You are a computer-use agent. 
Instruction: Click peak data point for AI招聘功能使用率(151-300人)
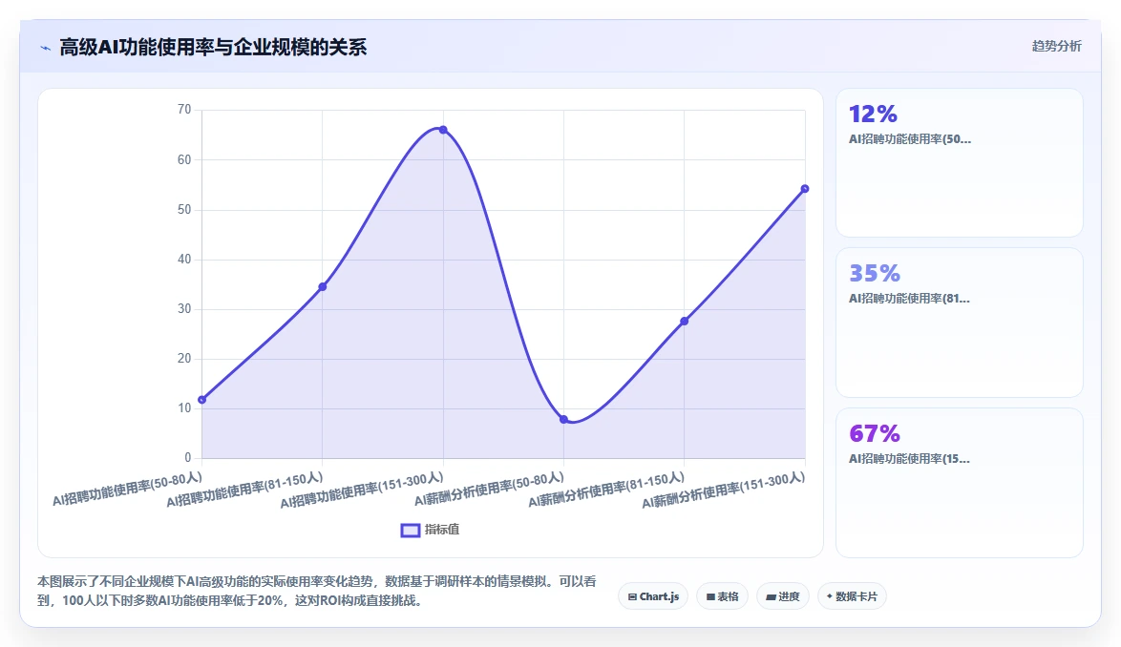pos(443,130)
